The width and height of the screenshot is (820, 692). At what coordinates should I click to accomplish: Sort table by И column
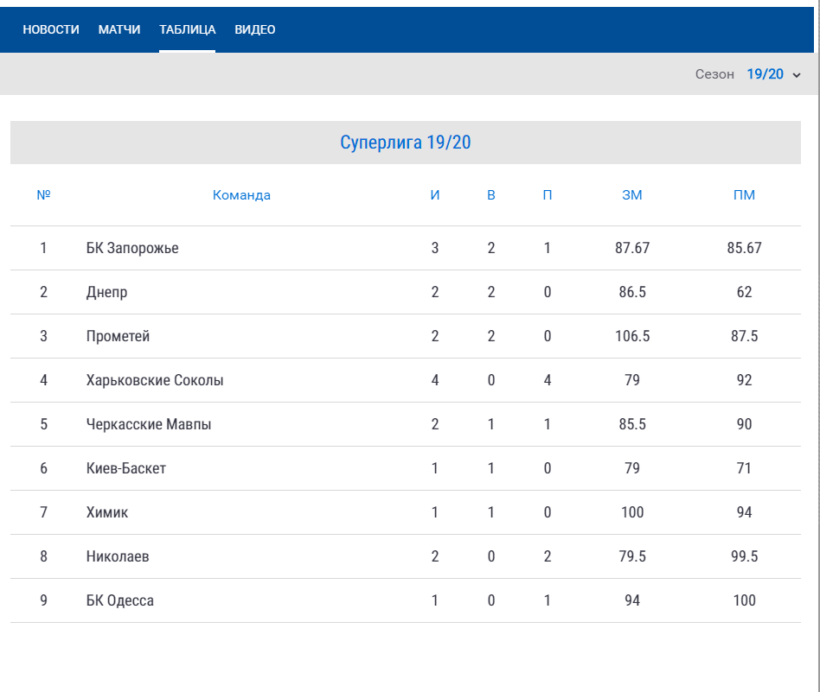coord(435,195)
